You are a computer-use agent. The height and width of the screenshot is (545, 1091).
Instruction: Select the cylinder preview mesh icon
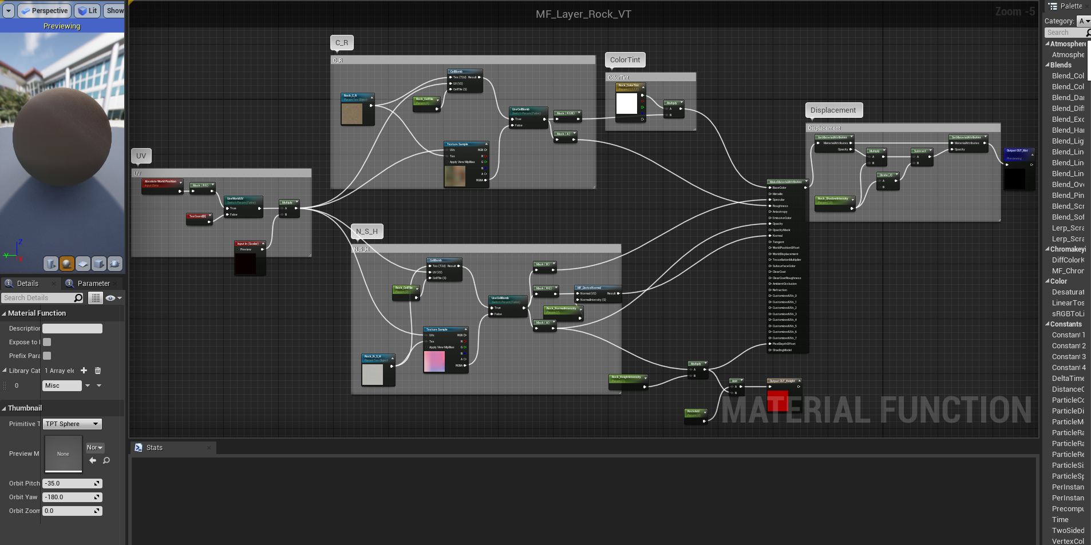pos(51,264)
